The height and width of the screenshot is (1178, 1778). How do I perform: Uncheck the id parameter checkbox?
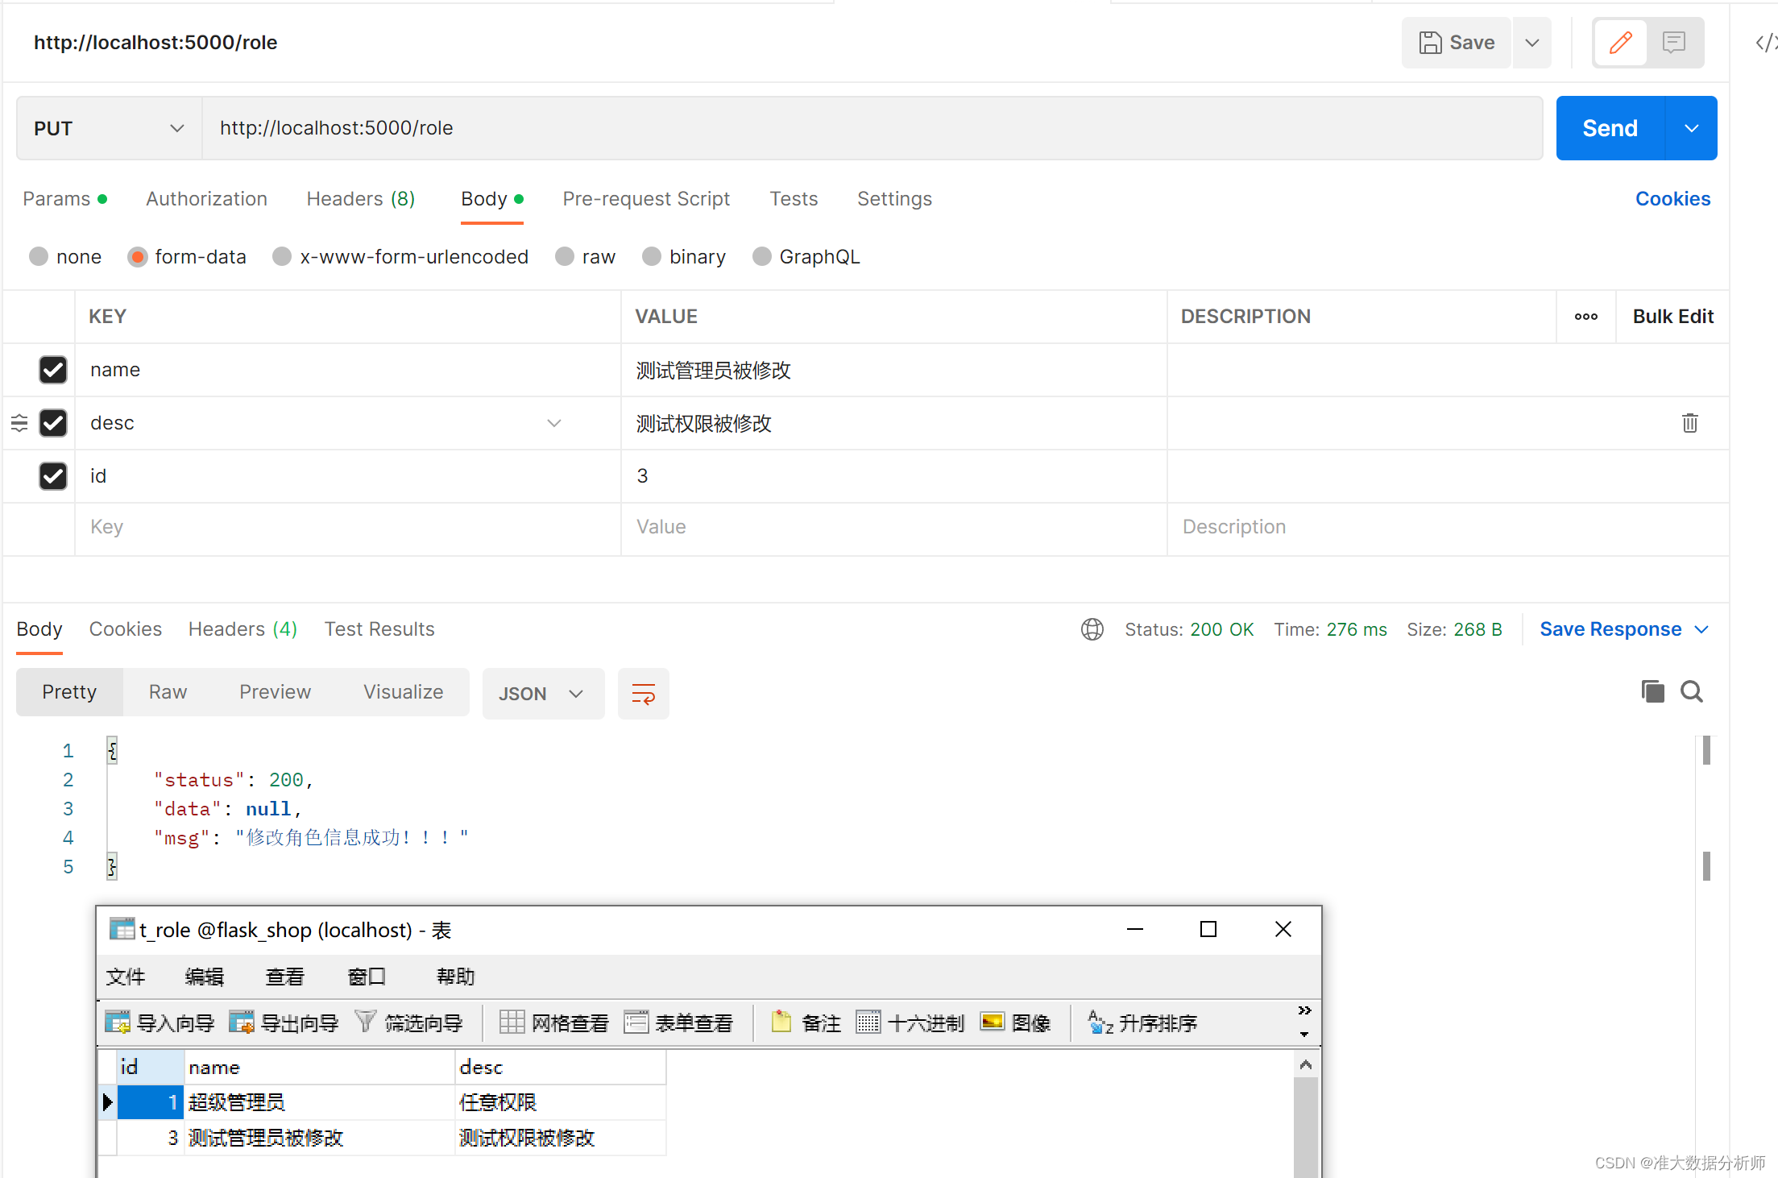[53, 476]
